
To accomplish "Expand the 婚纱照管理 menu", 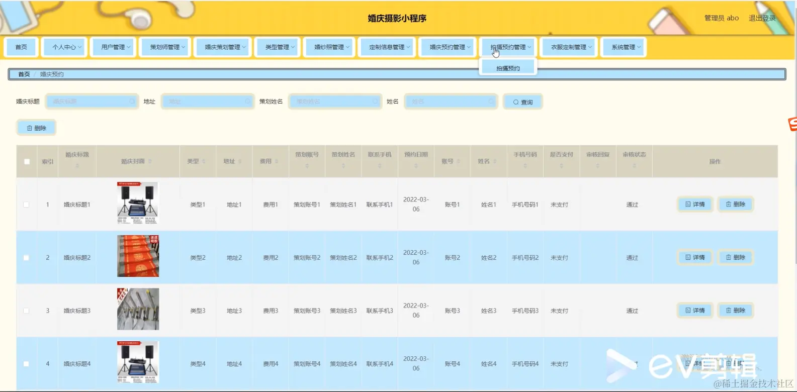I will tap(330, 47).
